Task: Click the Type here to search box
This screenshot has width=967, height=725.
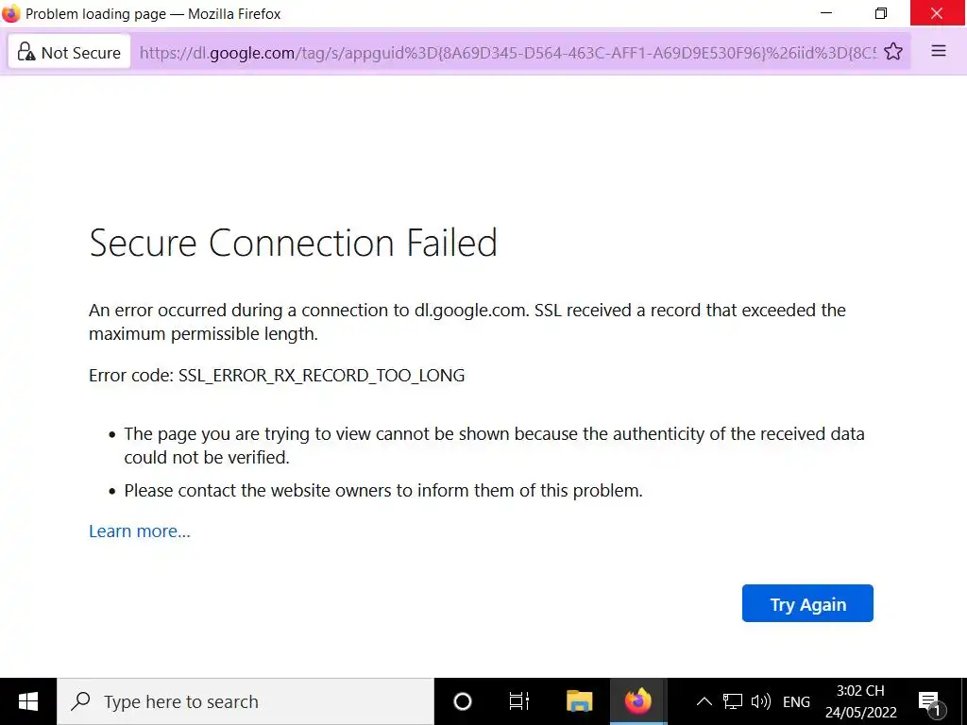Action: 246,701
